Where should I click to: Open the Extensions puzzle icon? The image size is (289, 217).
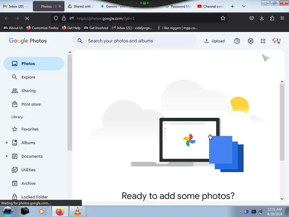[272, 18]
